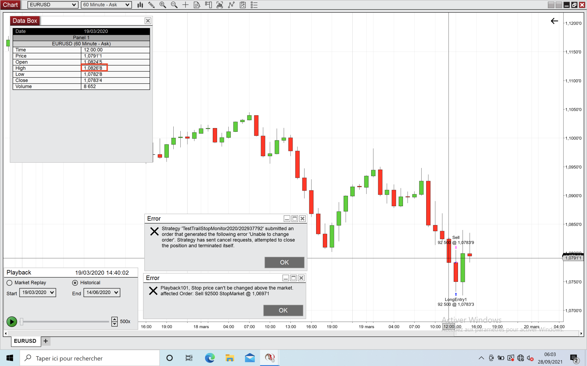Screen dimensions: 587x366
Task: Open the indicators bar-graph icon
Action: 220,5
